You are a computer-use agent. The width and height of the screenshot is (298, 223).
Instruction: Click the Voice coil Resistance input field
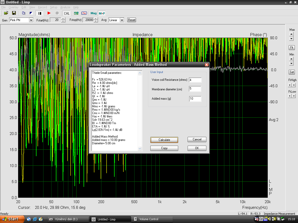195,80
